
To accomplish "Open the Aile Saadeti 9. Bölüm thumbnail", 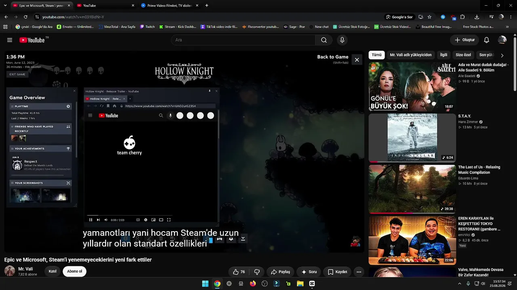I will pos(412,86).
